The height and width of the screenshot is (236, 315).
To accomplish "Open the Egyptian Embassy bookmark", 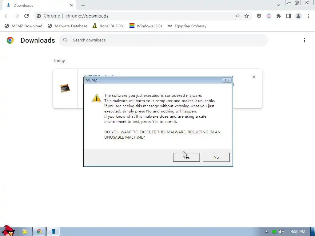I will coord(187,26).
